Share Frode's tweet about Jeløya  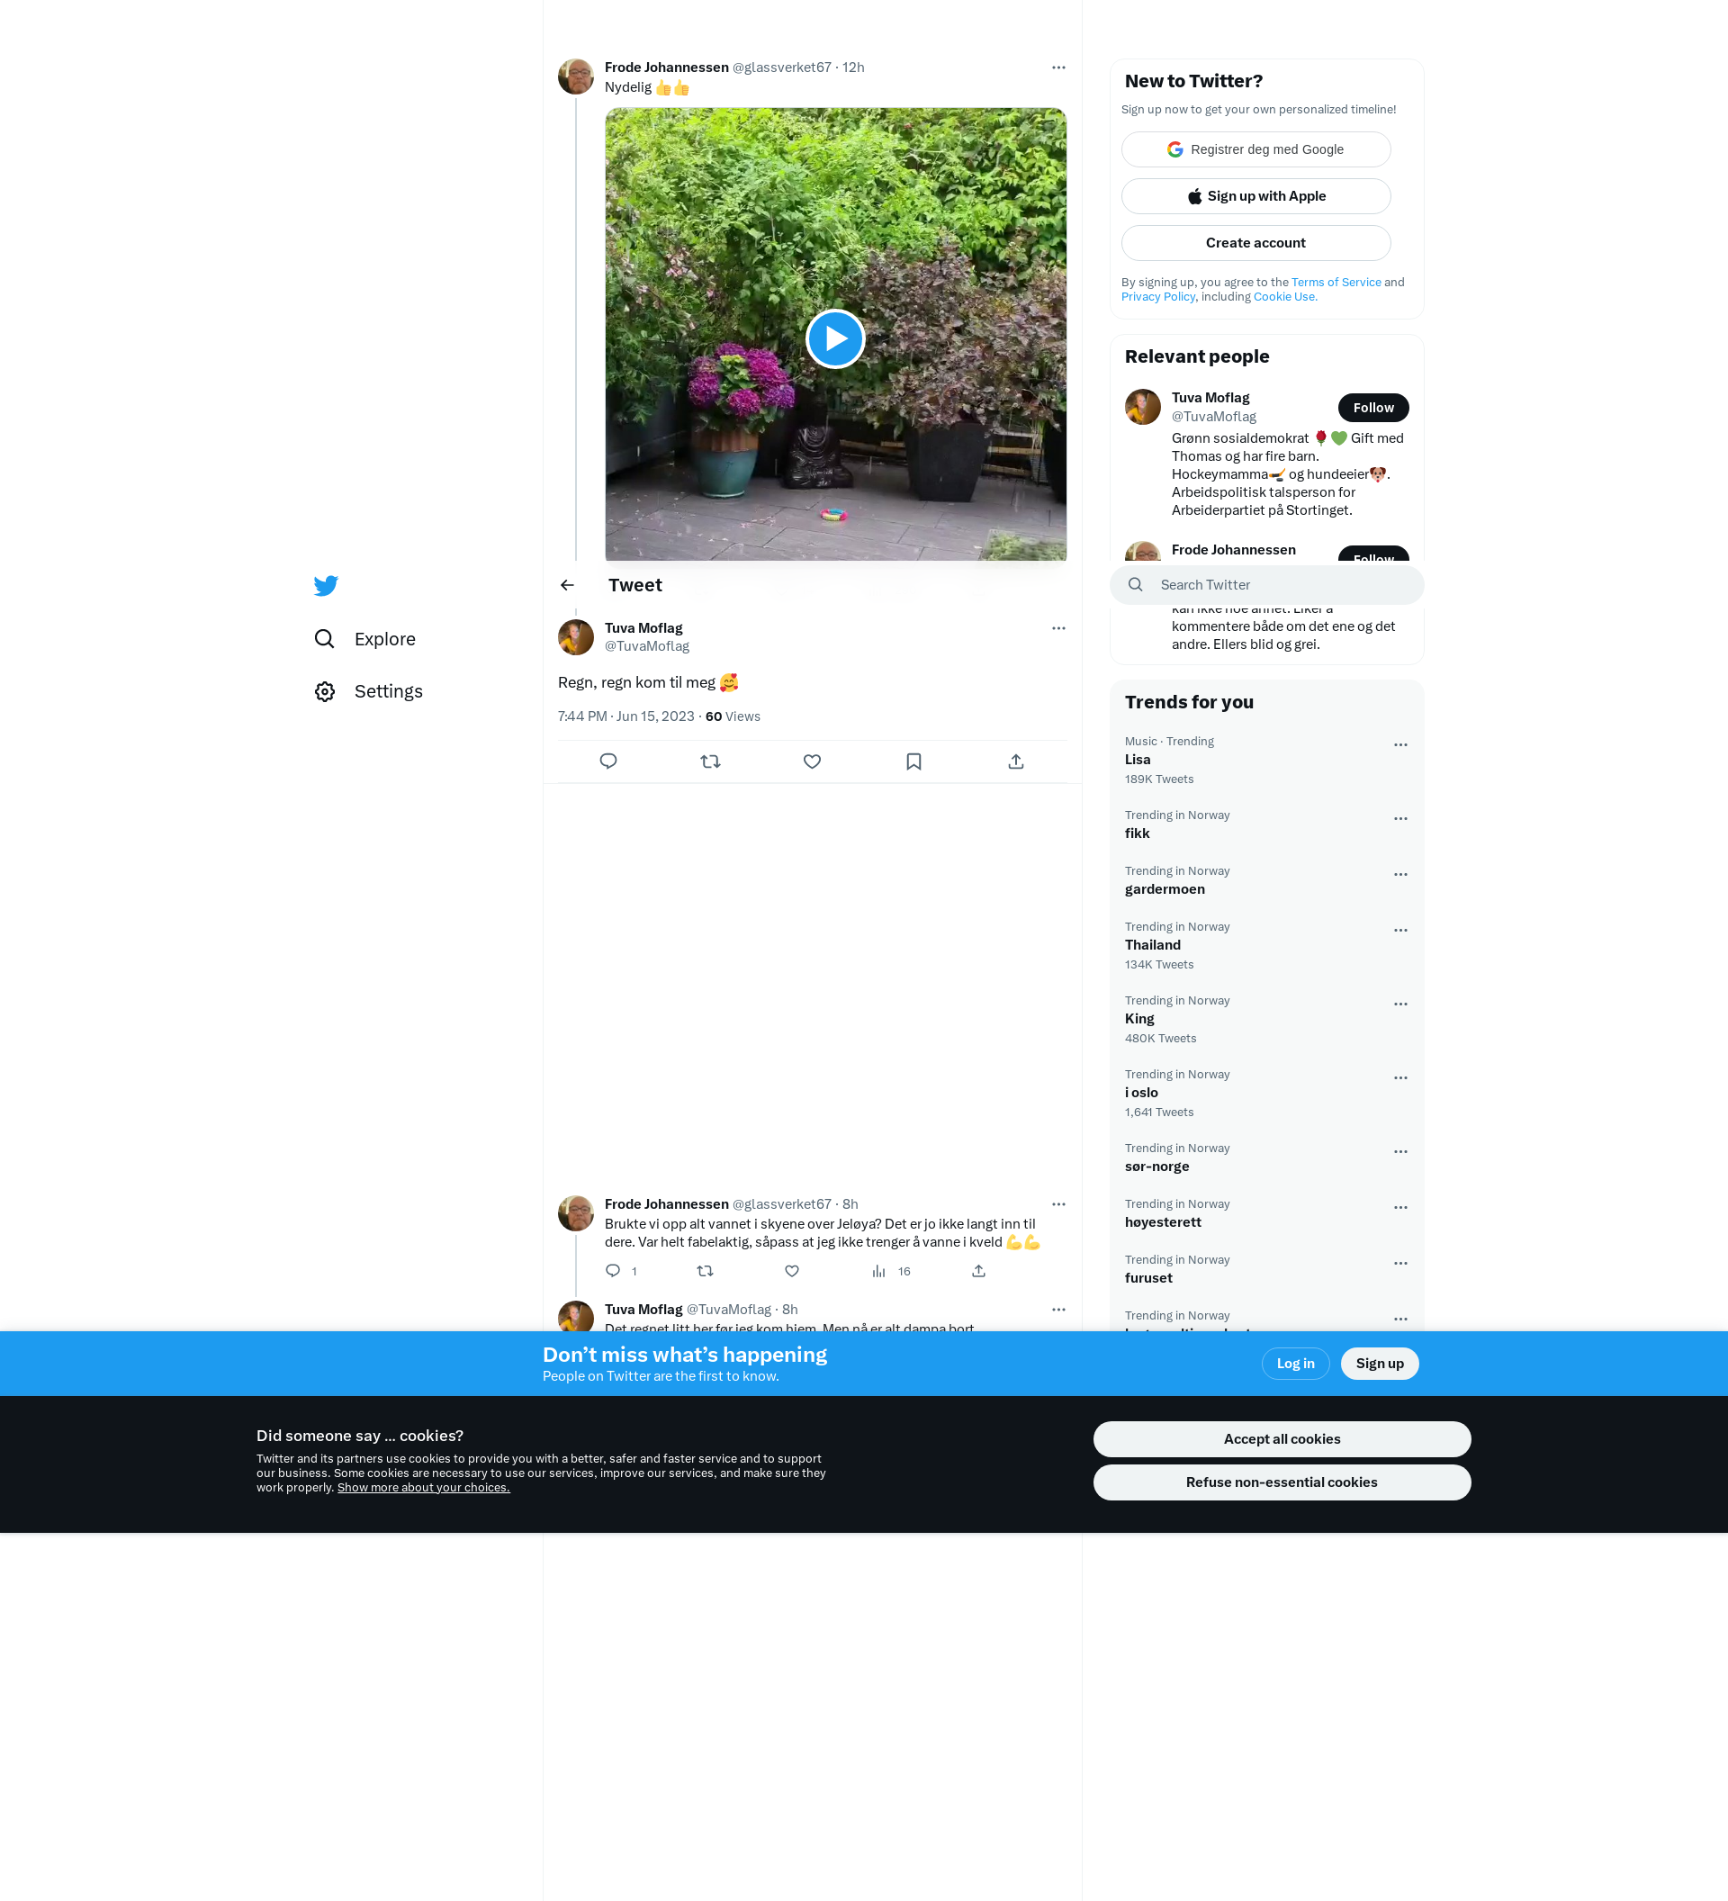pos(978,1271)
